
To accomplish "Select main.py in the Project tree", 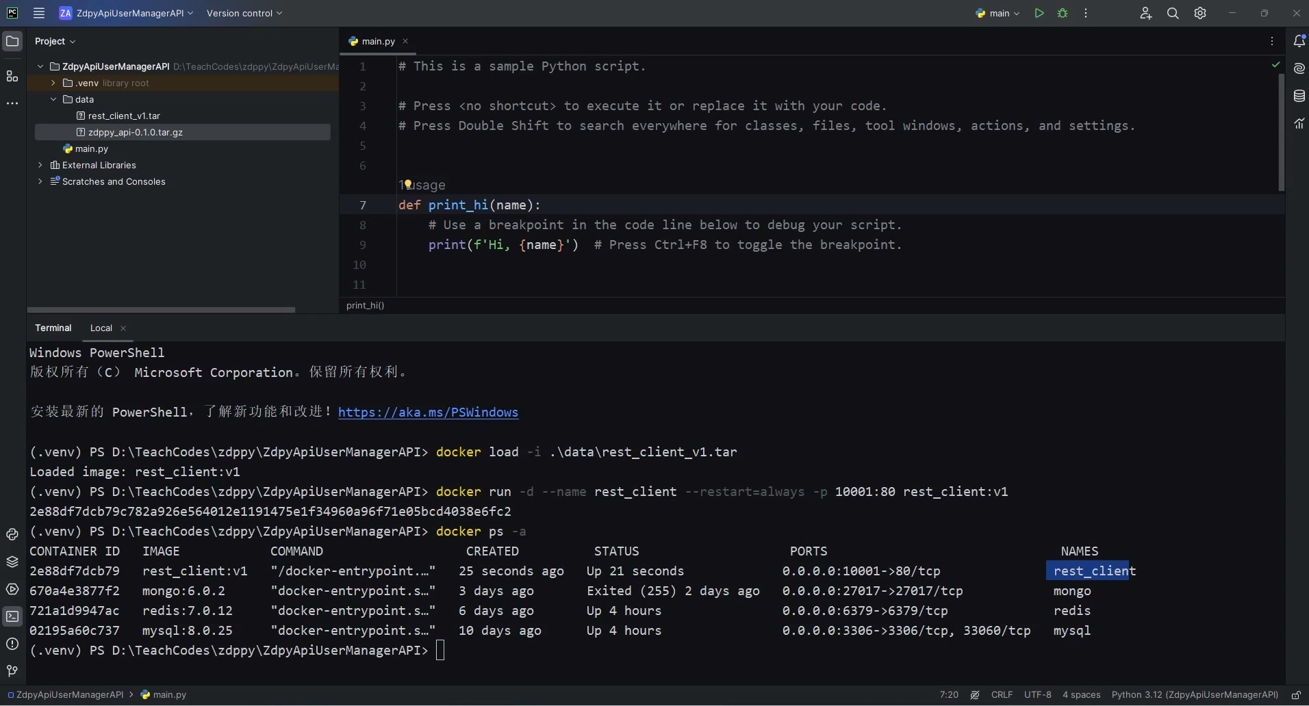I will tap(92, 148).
